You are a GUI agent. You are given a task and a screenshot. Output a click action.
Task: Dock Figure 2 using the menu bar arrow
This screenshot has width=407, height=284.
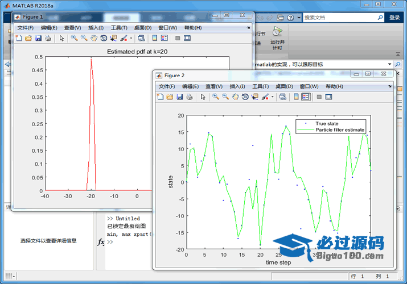[x=390, y=86]
